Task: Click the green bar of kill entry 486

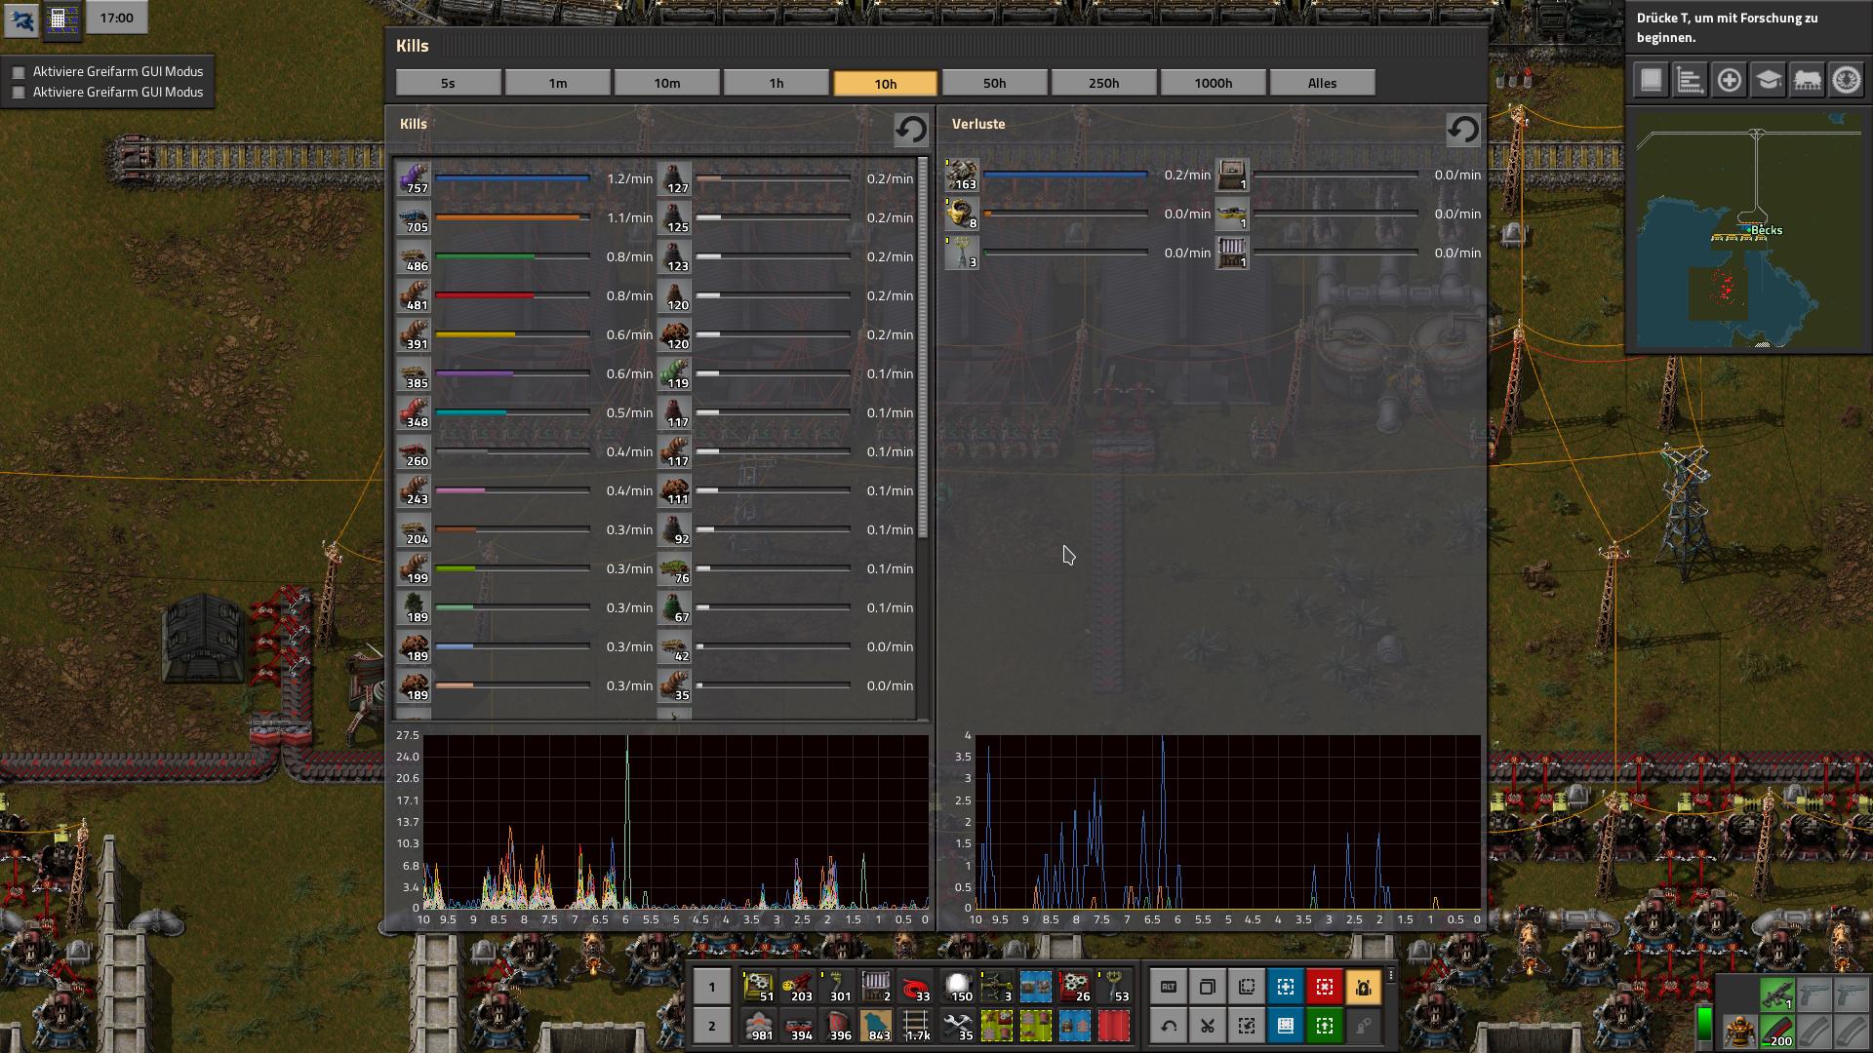Action: click(x=512, y=256)
